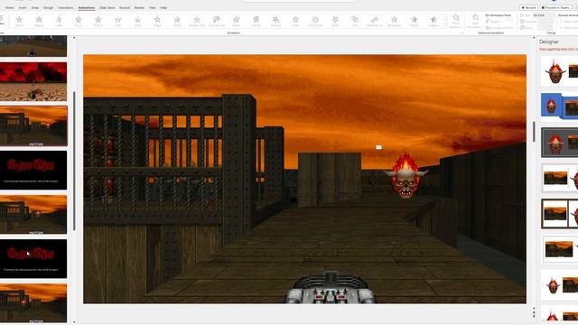Viewport: 578px width, 325px height.
Task: Apply the Teeter animation
Action: (335, 21)
